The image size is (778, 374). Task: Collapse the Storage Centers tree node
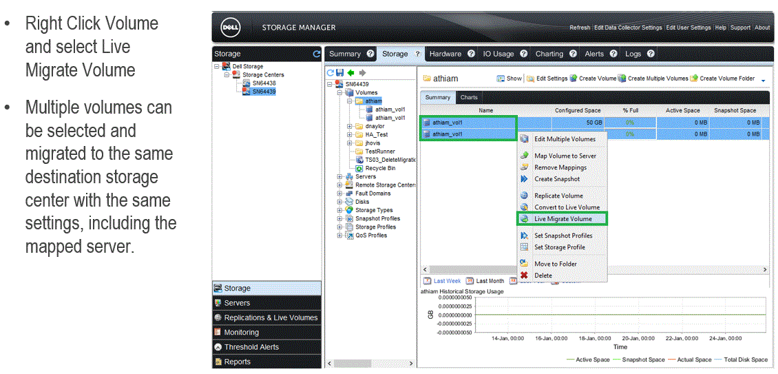pyautogui.click(x=227, y=74)
